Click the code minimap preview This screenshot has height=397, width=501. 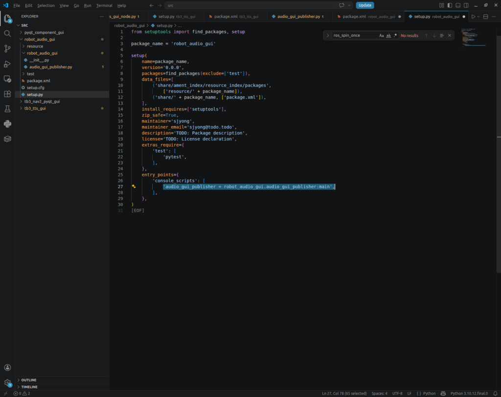click(474, 38)
